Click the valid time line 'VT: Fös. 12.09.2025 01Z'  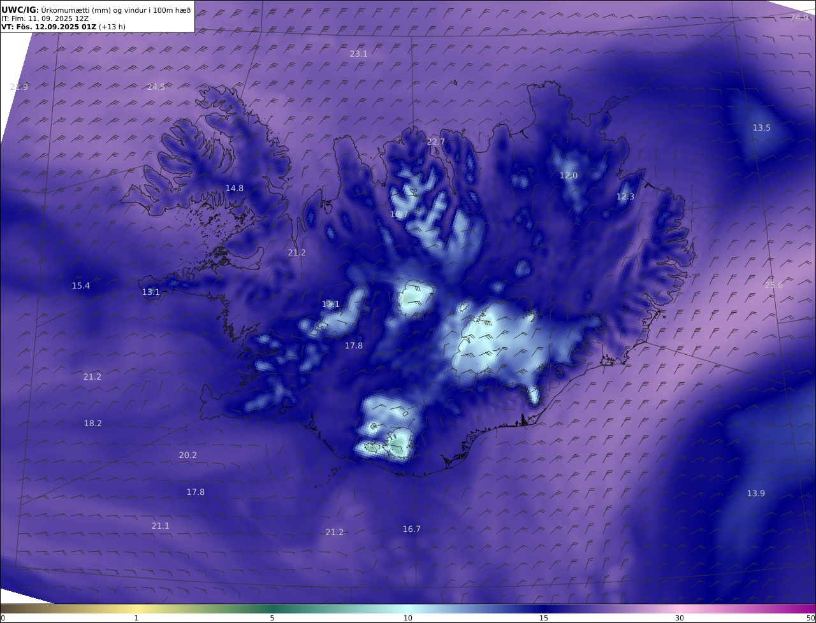coord(64,27)
